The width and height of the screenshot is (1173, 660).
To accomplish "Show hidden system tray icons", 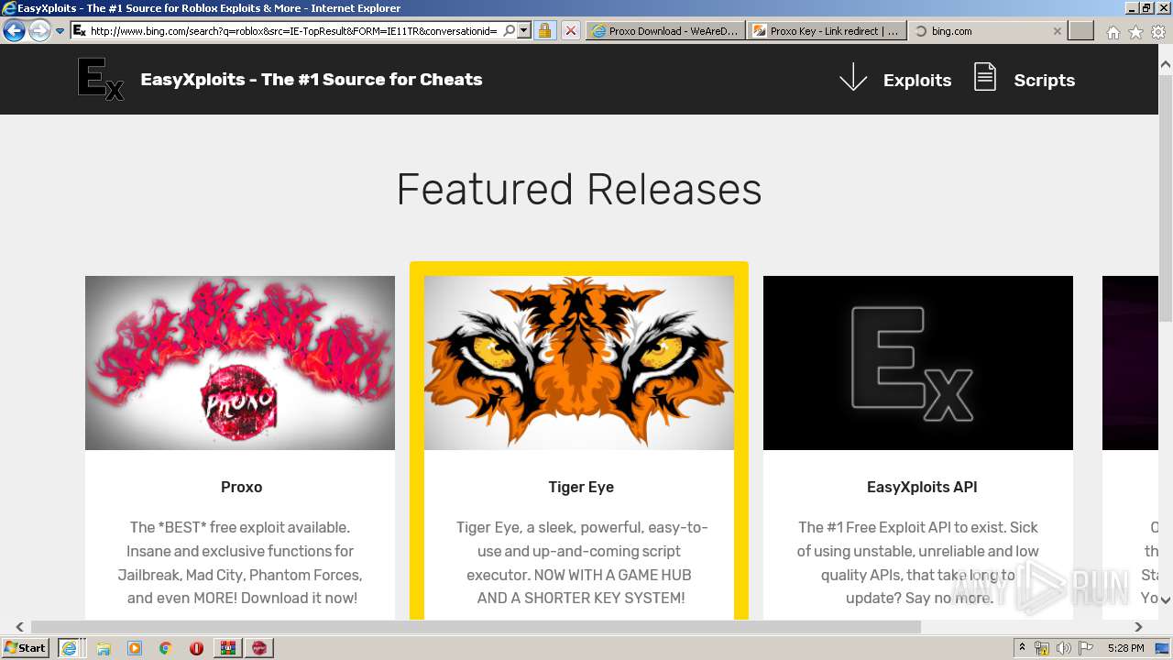I will 1023,647.
